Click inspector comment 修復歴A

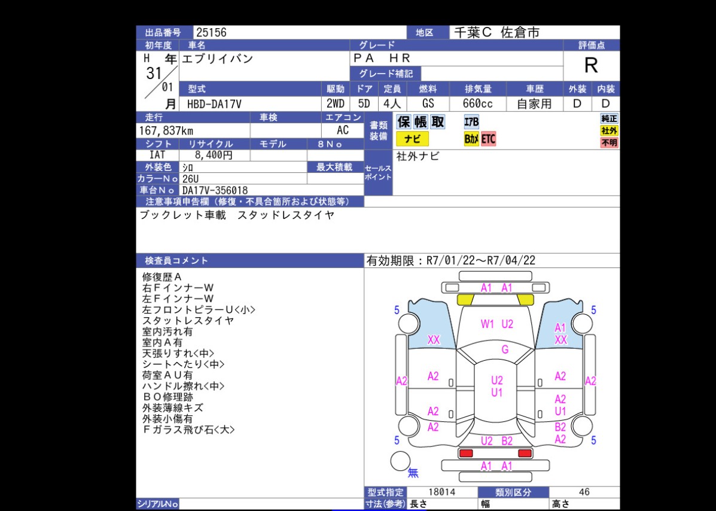pos(162,276)
